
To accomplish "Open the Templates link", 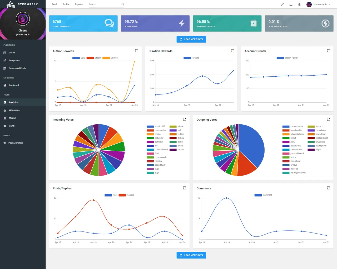I will click(x=14, y=60).
